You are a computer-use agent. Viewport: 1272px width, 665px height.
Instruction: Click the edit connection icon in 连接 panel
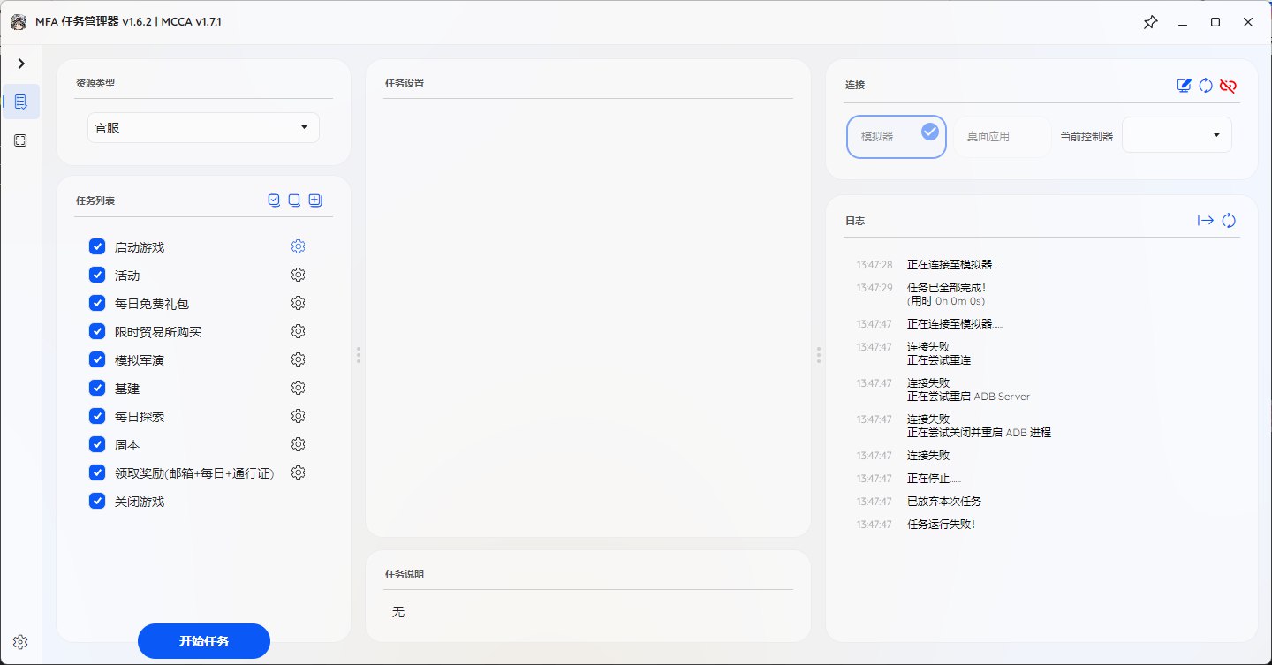pyautogui.click(x=1184, y=86)
